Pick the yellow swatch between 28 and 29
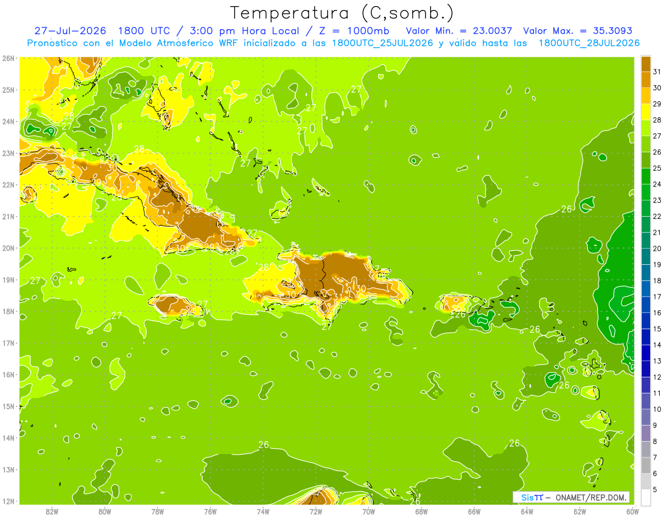The width and height of the screenshot is (672, 519). coord(646,111)
